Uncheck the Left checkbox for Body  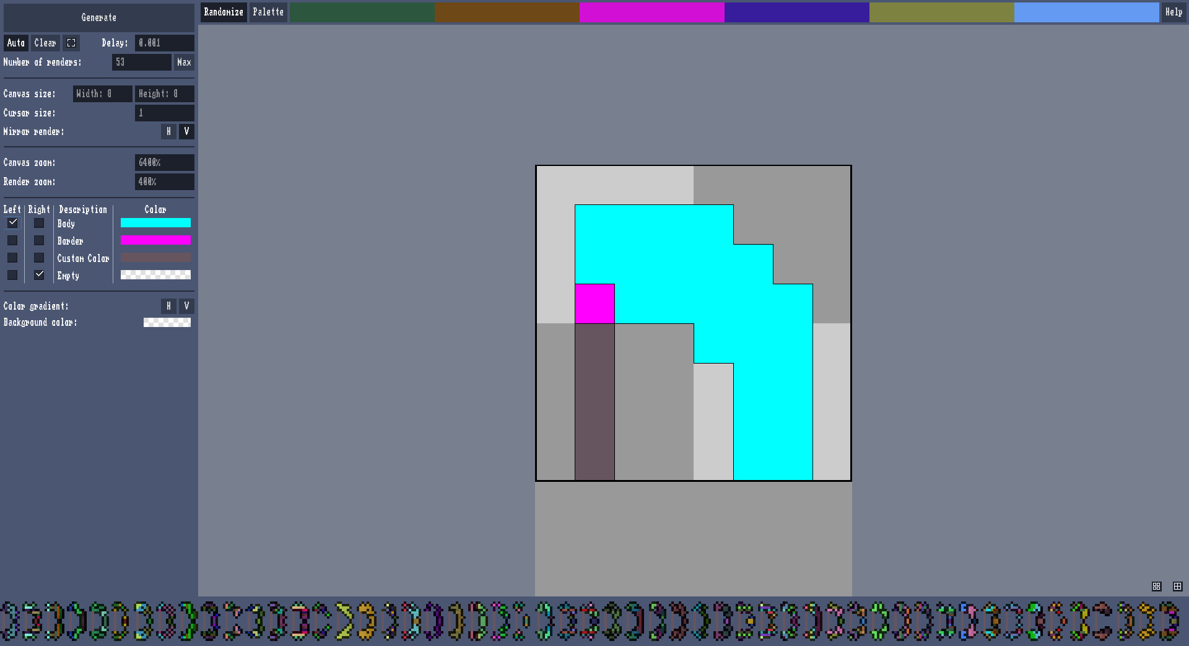click(x=12, y=223)
